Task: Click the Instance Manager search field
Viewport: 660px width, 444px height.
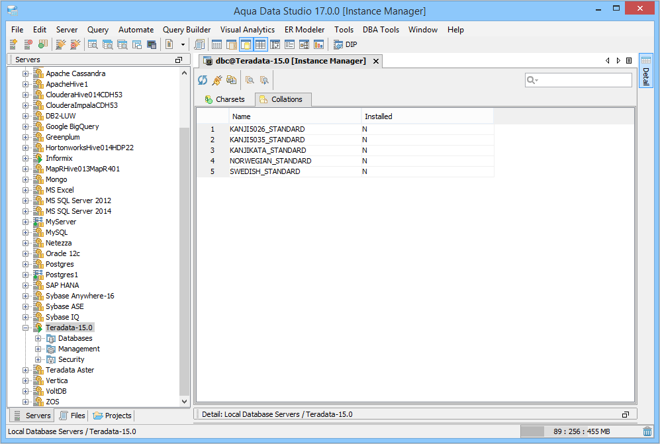Action: [579, 80]
